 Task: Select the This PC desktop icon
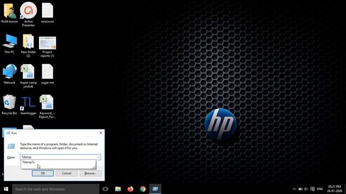(10, 41)
